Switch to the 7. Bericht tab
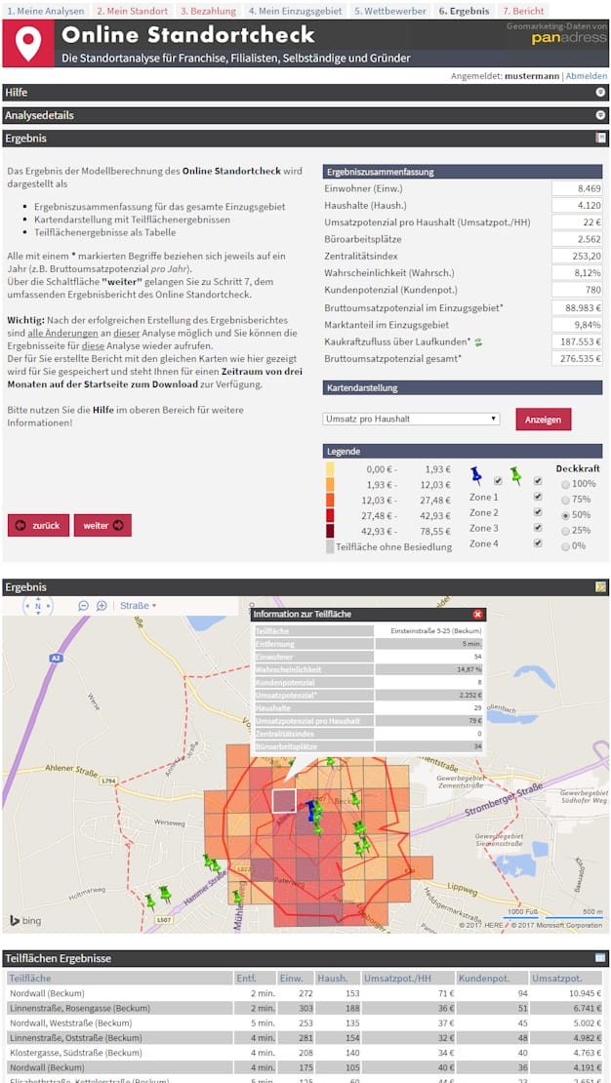 522,11
